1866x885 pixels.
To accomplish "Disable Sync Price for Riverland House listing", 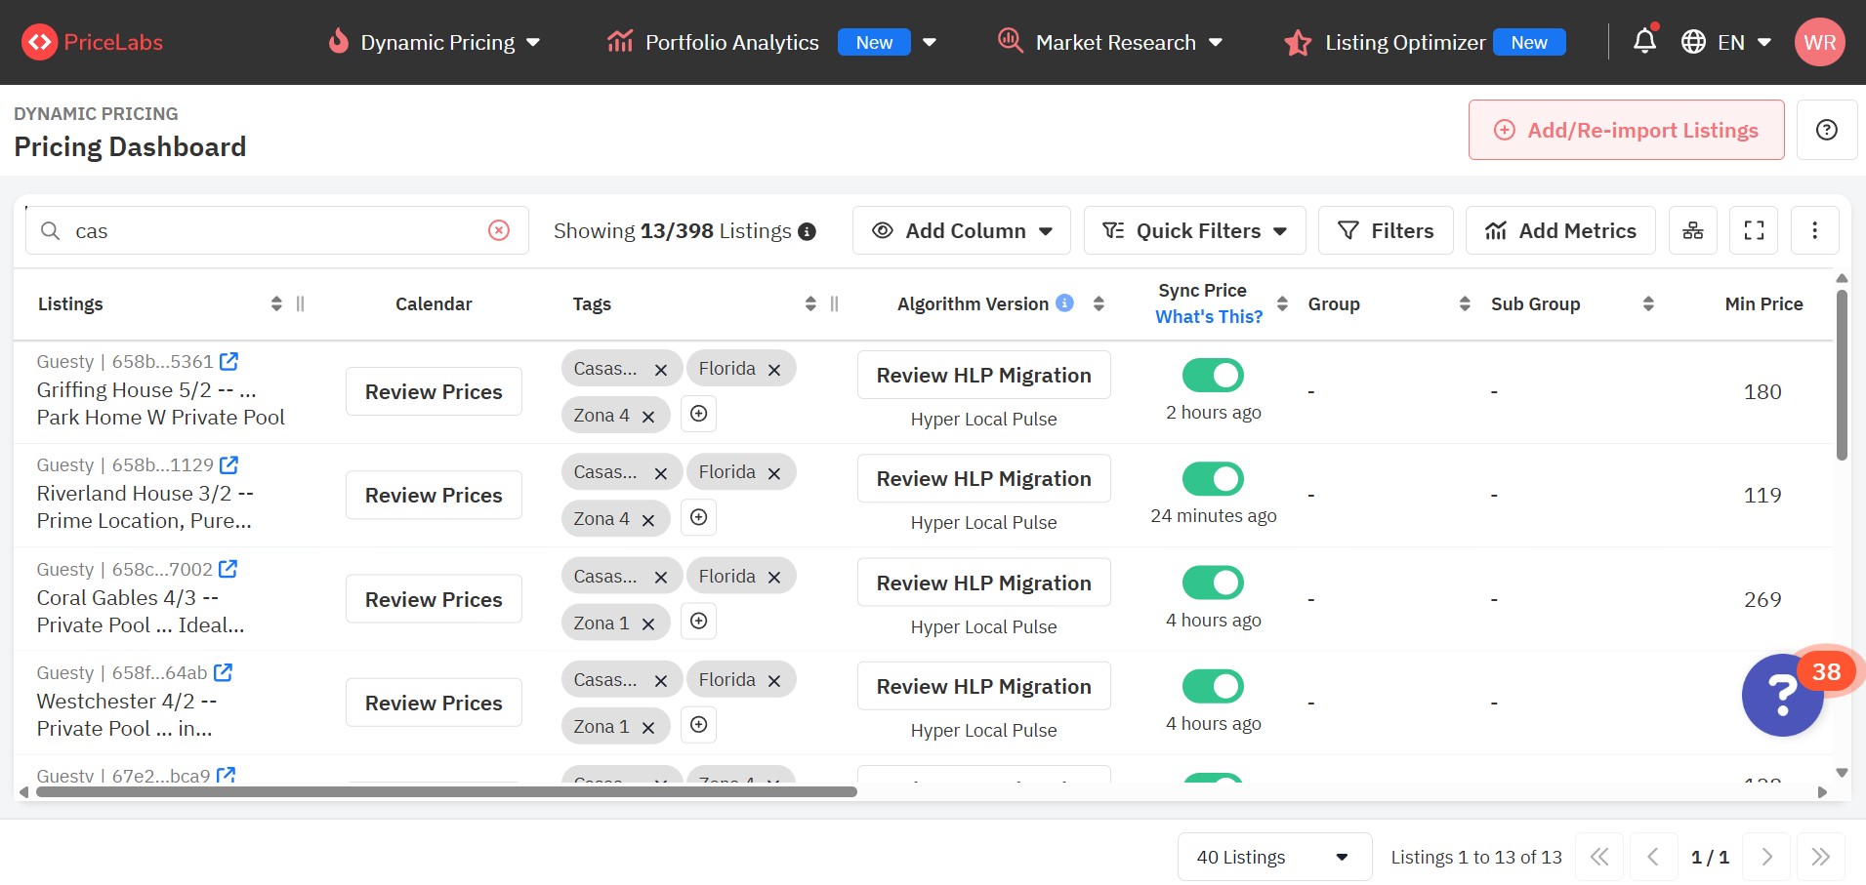I will click(x=1213, y=479).
